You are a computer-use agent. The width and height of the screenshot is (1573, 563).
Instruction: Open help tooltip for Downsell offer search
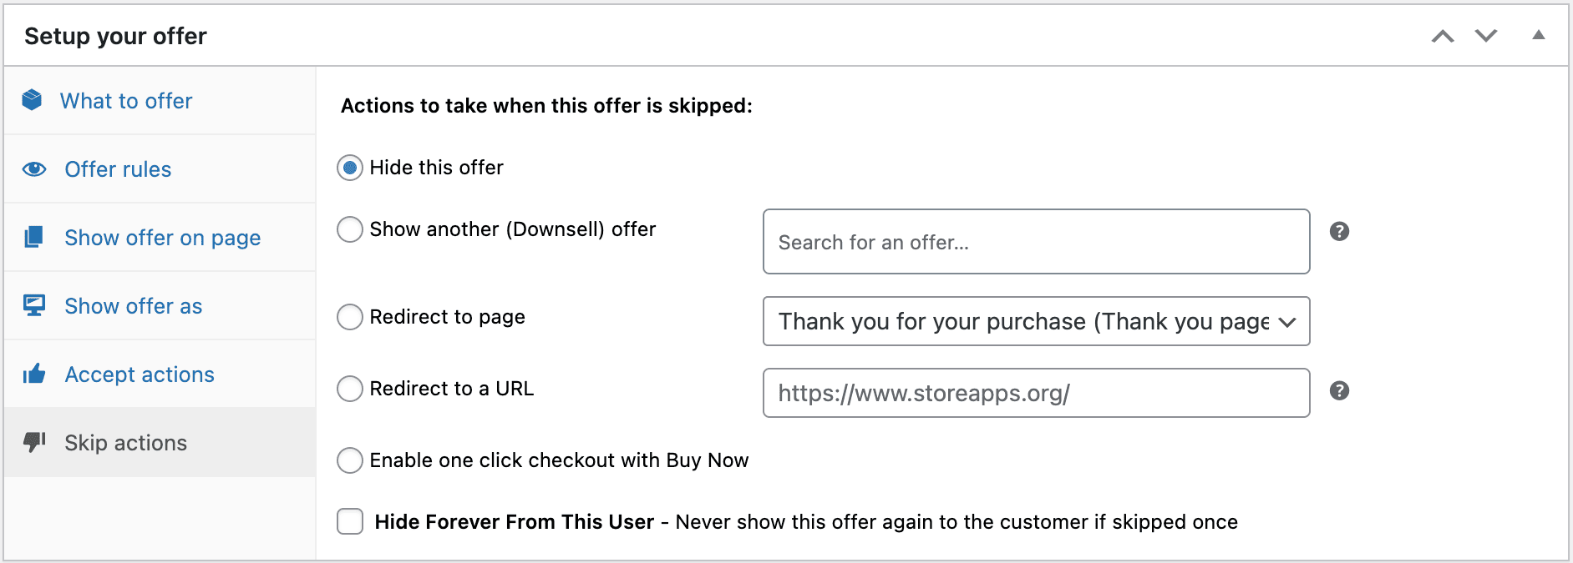click(x=1339, y=231)
